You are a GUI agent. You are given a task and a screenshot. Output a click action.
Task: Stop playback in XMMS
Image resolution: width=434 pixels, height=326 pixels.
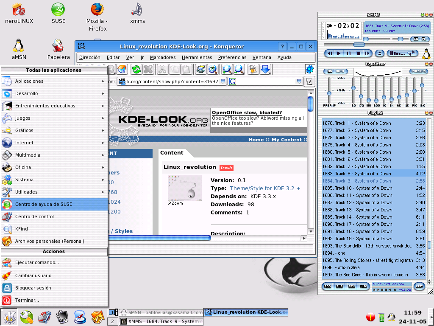click(358, 53)
